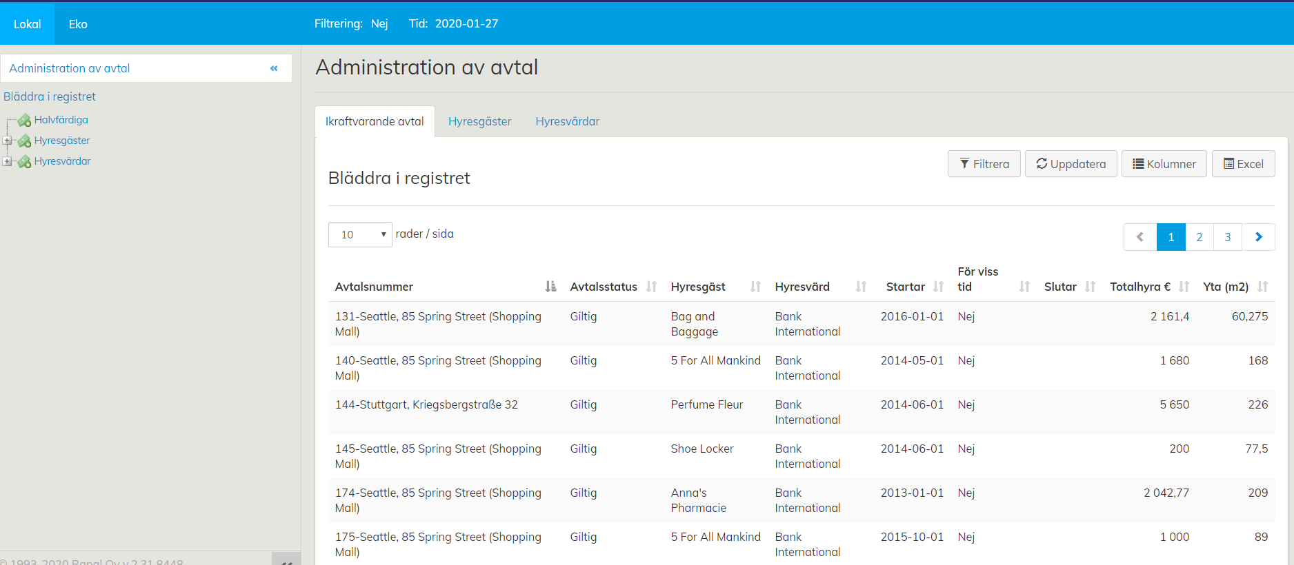Expand the Hyresvärdar tree node

tap(7, 161)
